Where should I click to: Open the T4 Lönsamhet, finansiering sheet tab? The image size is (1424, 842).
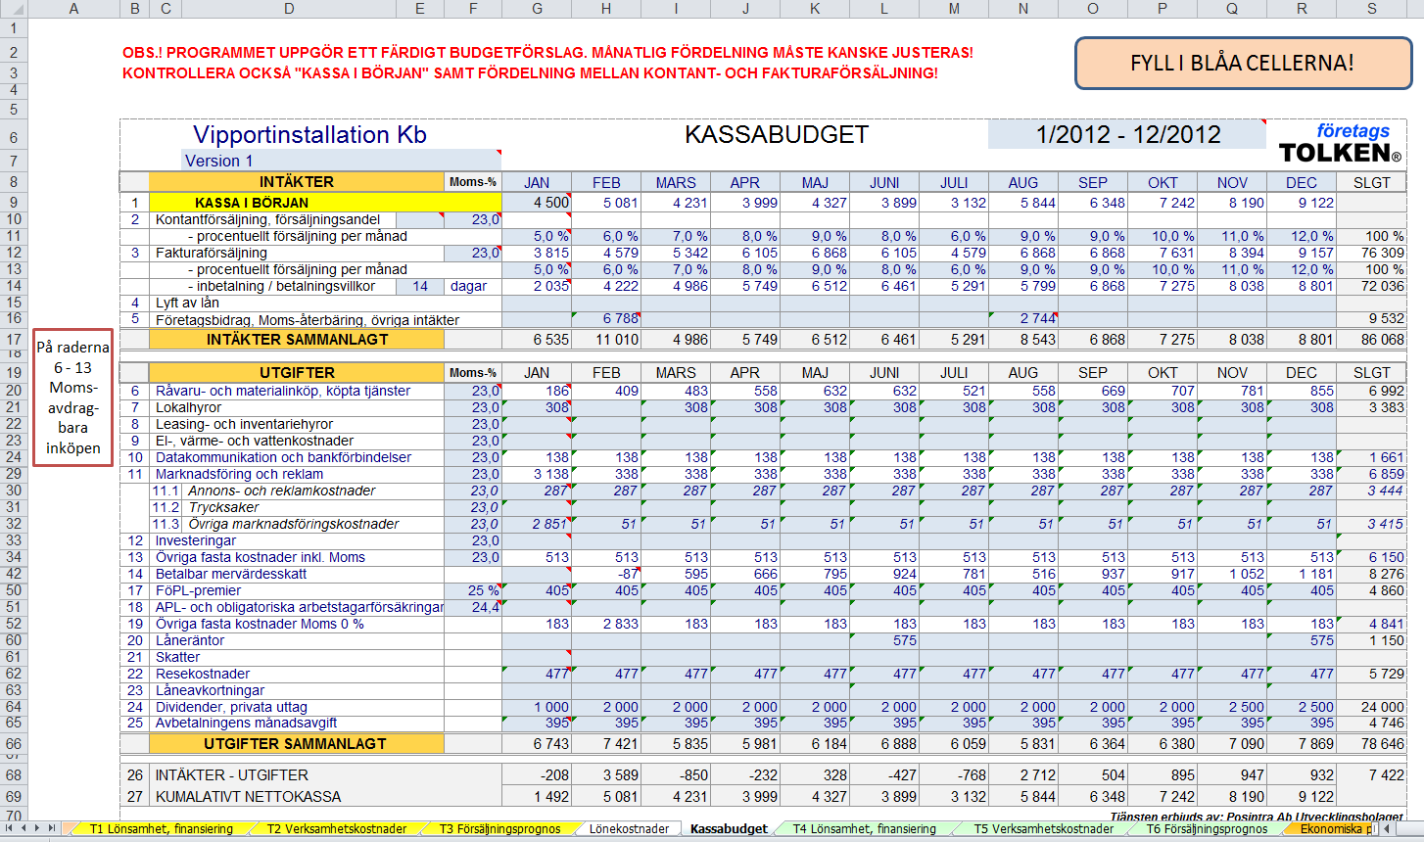point(865,828)
